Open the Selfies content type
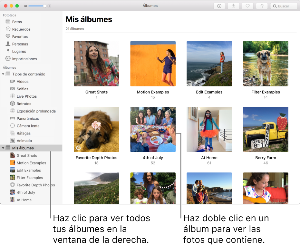 (x=23, y=89)
